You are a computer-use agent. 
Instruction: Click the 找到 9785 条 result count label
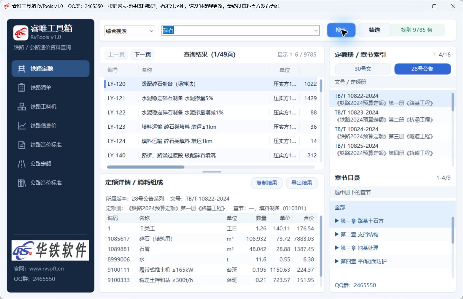tap(417, 30)
